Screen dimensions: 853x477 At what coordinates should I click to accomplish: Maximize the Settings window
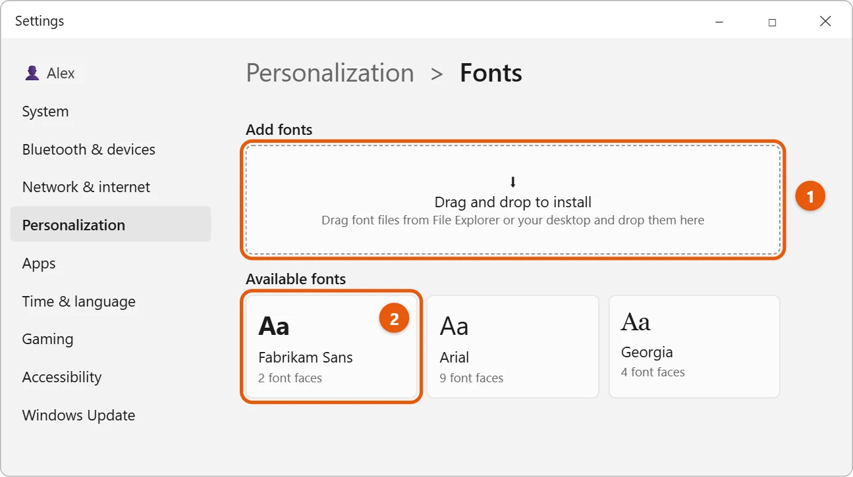pyautogui.click(x=772, y=22)
